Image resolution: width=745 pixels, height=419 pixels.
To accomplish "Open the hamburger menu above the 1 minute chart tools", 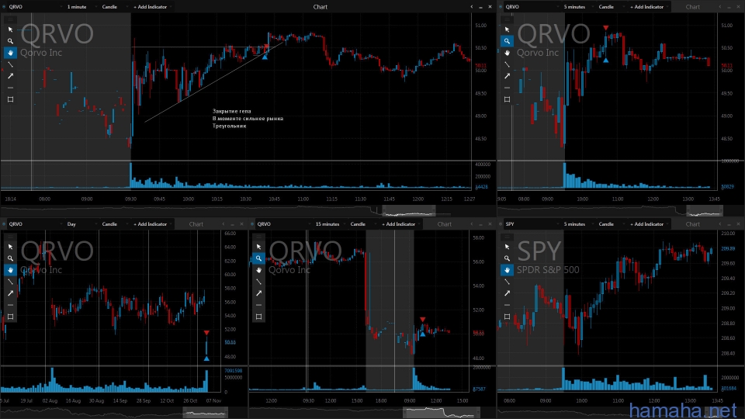I will pyautogui.click(x=10, y=19).
